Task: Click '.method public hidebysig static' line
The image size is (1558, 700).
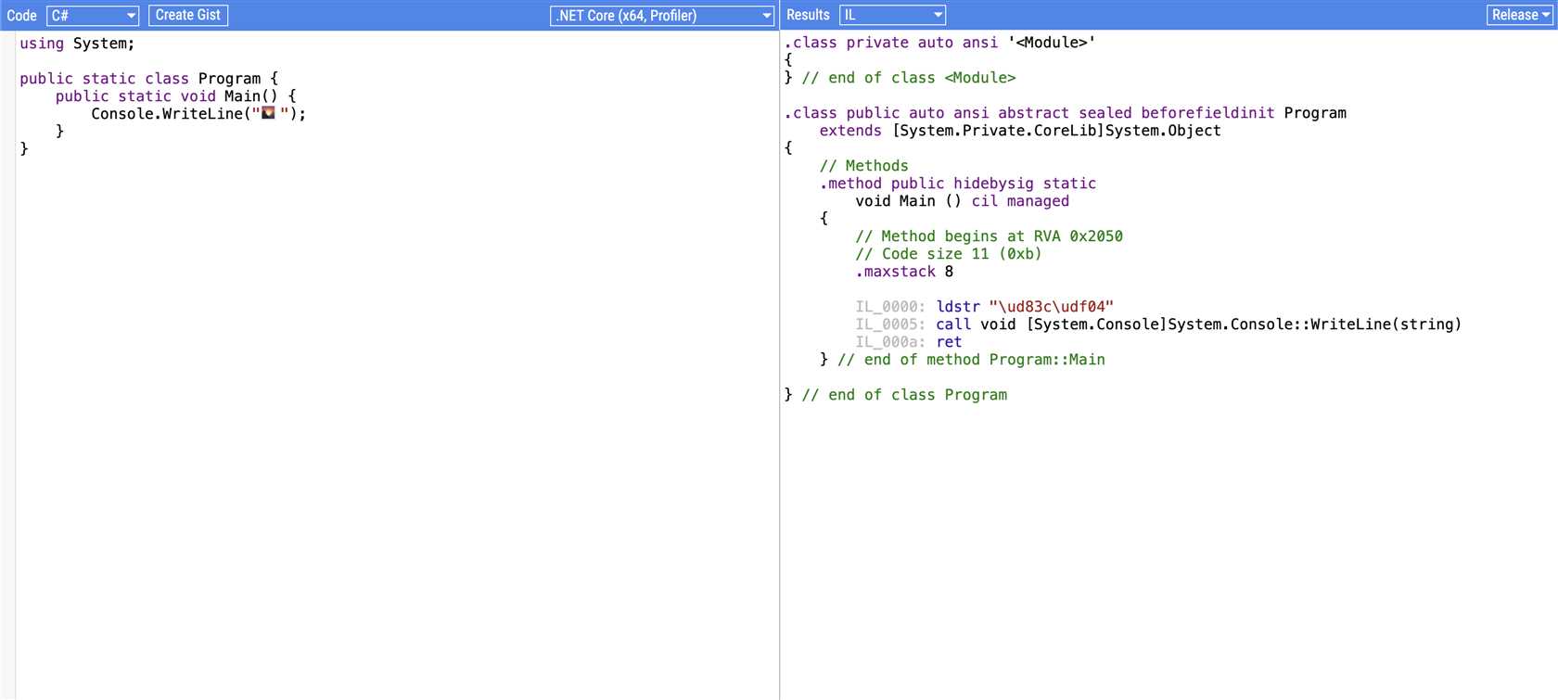Action: coord(957,184)
